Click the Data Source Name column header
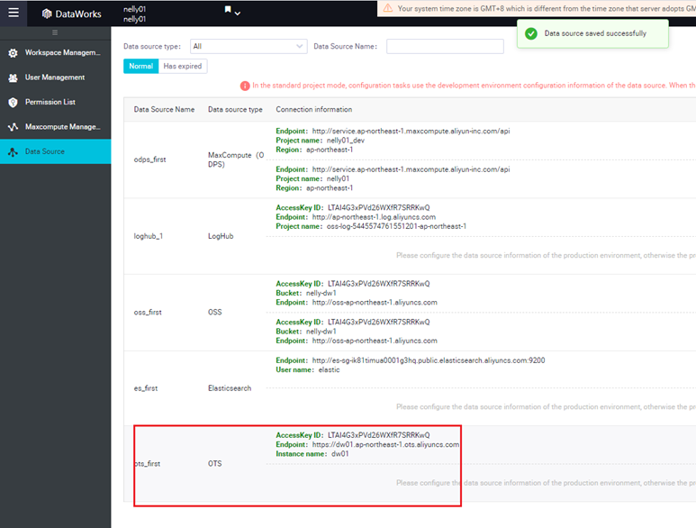This screenshot has width=696, height=528. click(164, 109)
